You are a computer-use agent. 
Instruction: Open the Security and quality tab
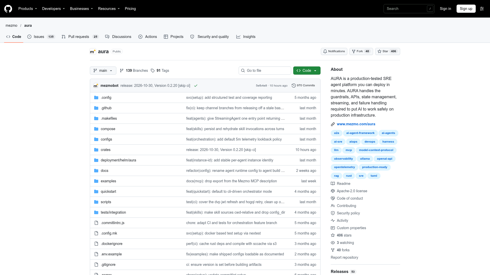210,37
